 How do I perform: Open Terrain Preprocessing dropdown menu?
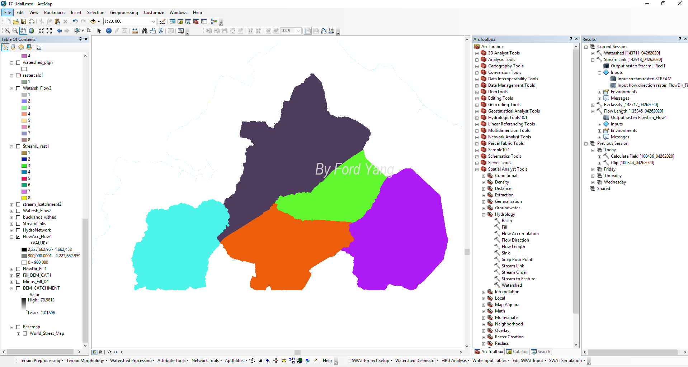click(42, 361)
